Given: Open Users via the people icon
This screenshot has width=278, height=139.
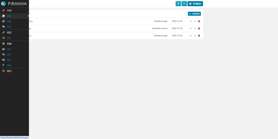Looking at the screenshot, I should point(3,49).
